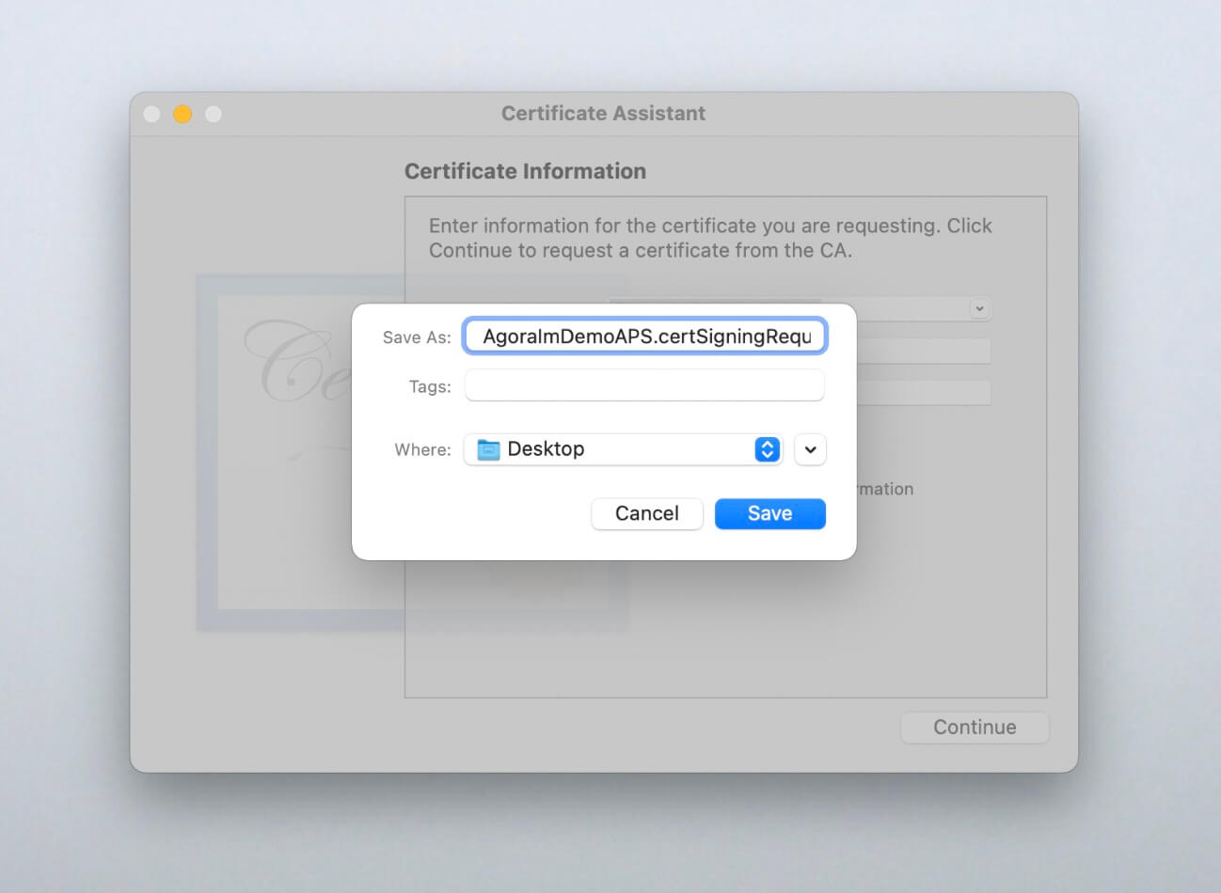
Task: Expand the save dialog with the chevron button
Action: tap(810, 449)
